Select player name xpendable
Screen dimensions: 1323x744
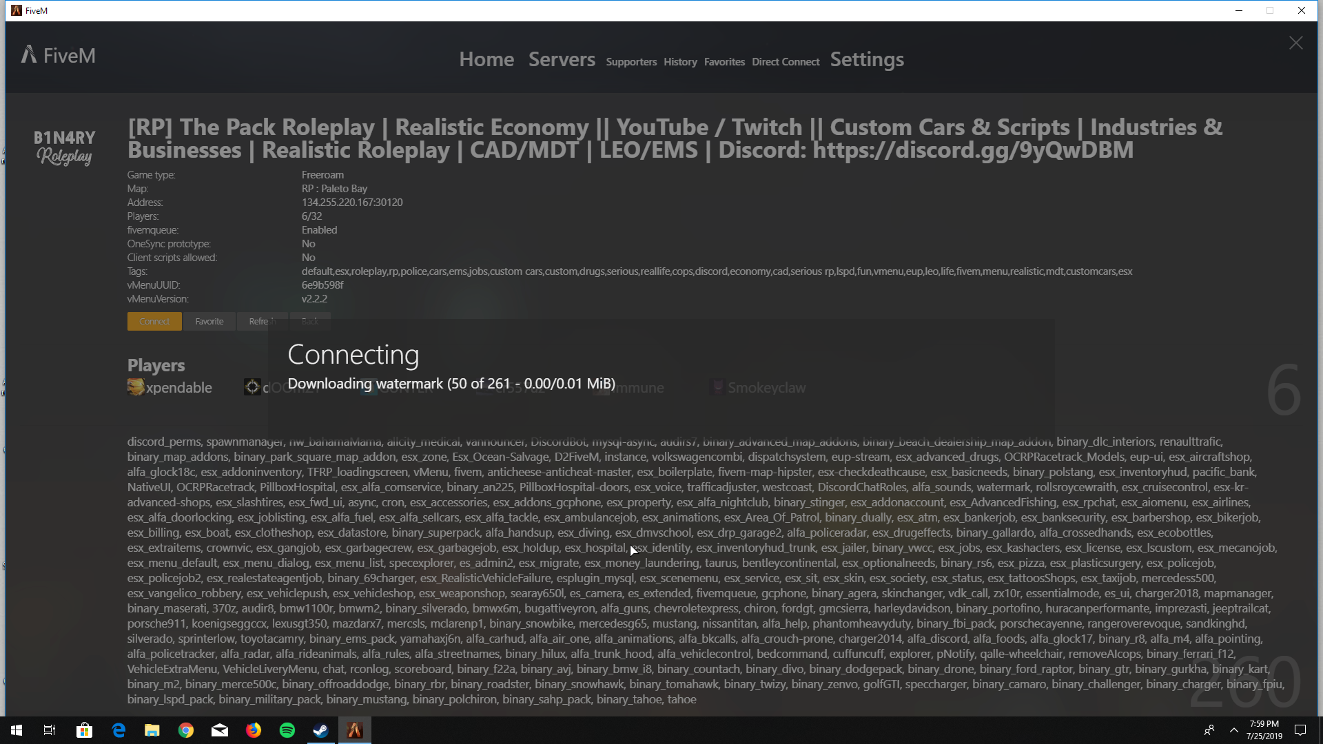point(179,388)
